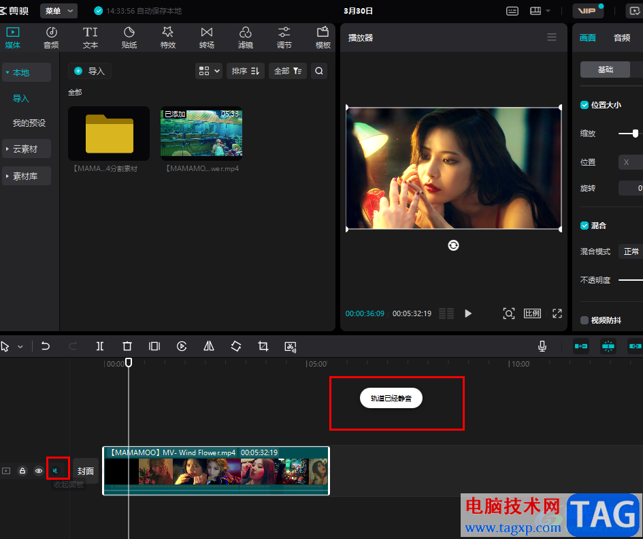Open the 模板 templates tab
Screen dimensions: 643x539
click(x=323, y=37)
